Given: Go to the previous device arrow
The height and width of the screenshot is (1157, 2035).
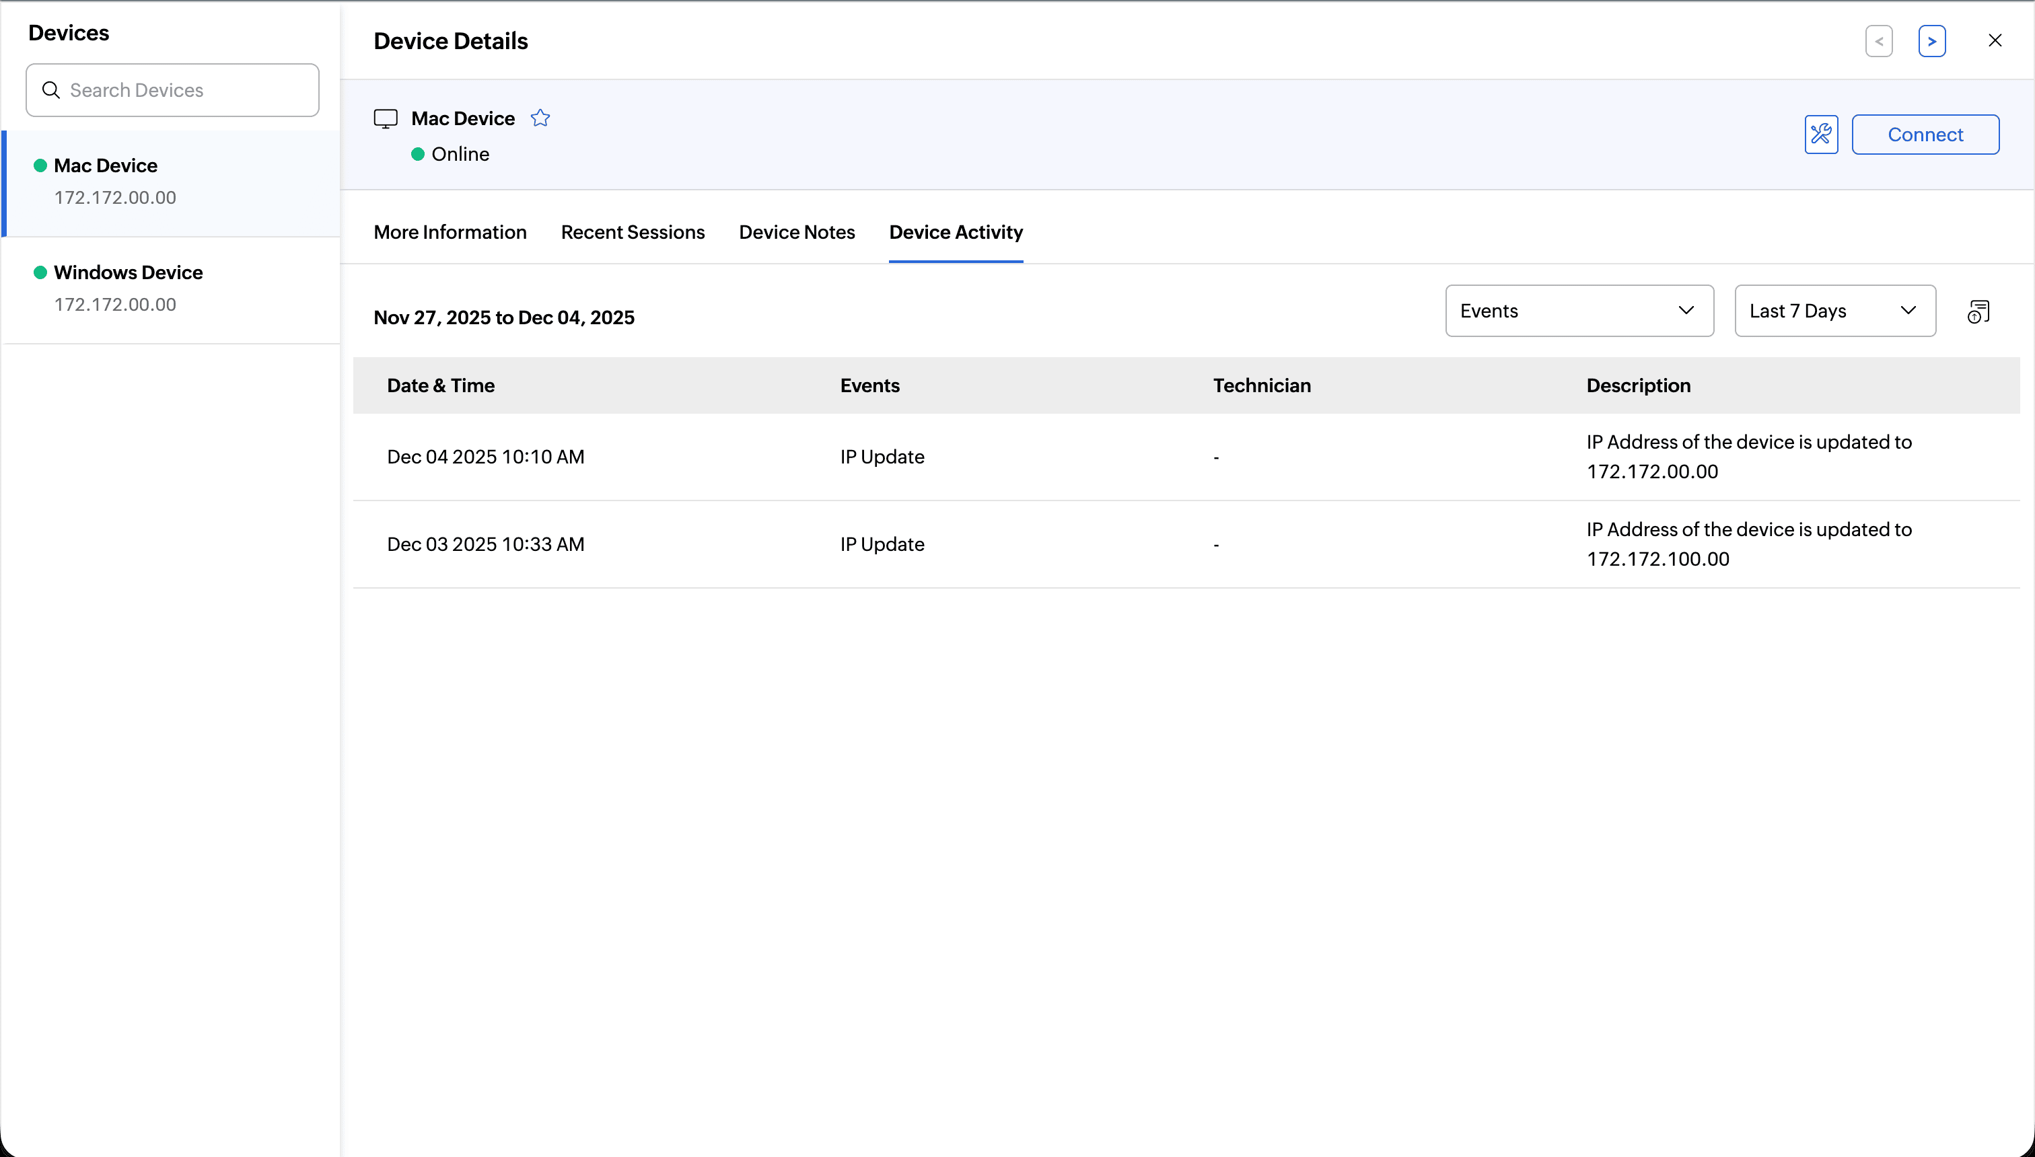Looking at the screenshot, I should click(x=1878, y=41).
